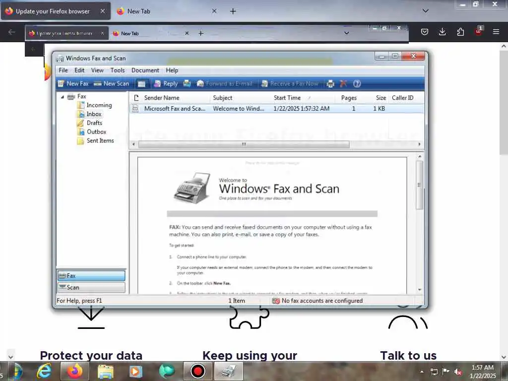
Task: Switch to Scan view button
Action: pos(91,287)
